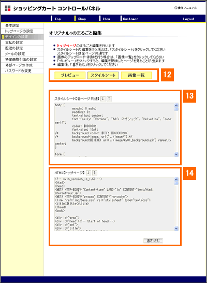207x283 pixels.
Task: Click the 書き込む write button
Action: pyautogui.click(x=153, y=240)
